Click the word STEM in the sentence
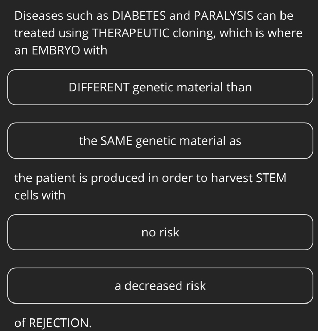318x331 pixels. pos(271,178)
